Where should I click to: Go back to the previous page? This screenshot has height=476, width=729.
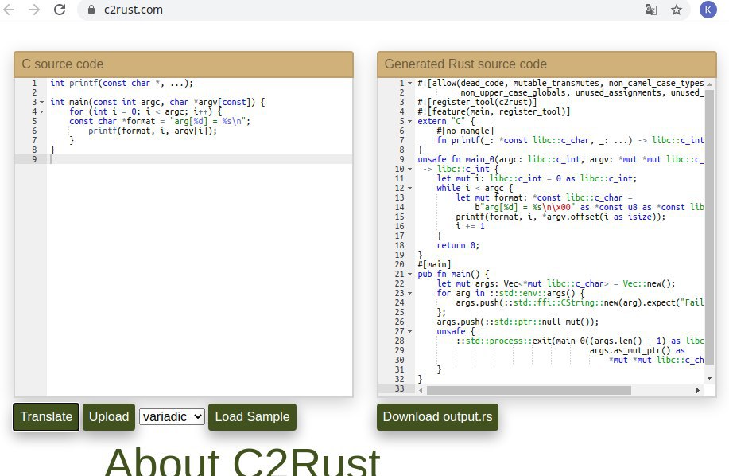9,10
